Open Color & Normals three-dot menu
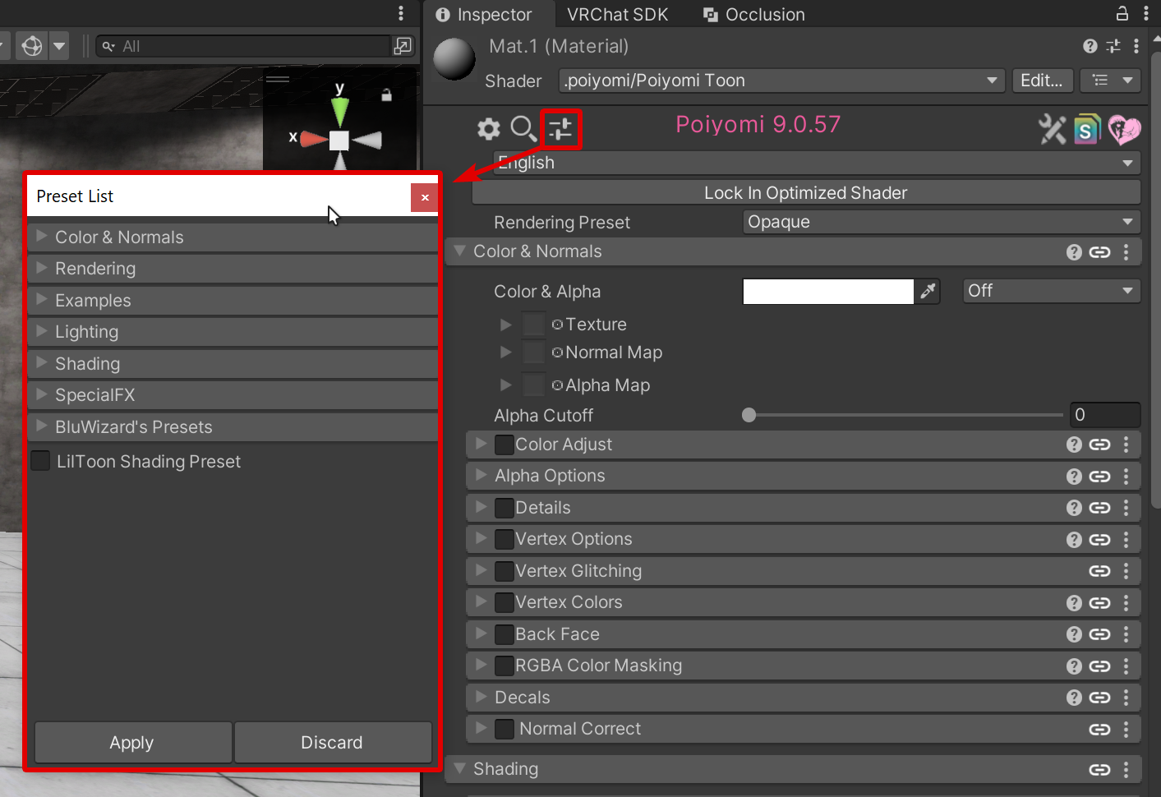The height and width of the screenshot is (797, 1161). coord(1126,252)
